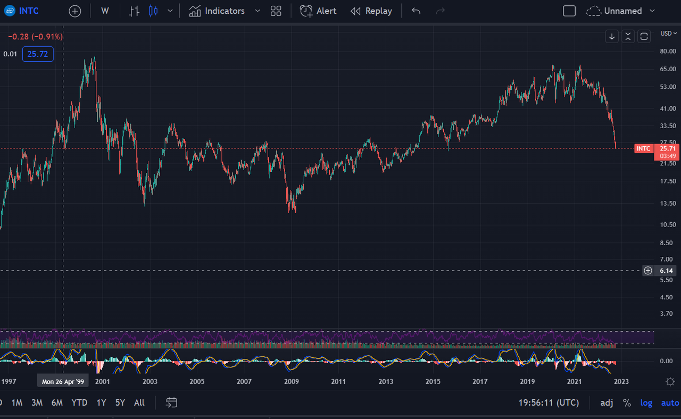Select the Bars chart style icon

tap(135, 11)
